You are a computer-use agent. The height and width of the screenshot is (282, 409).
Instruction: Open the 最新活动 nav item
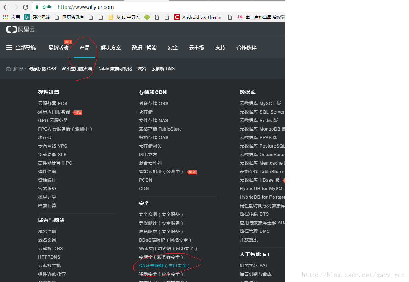pyautogui.click(x=58, y=48)
